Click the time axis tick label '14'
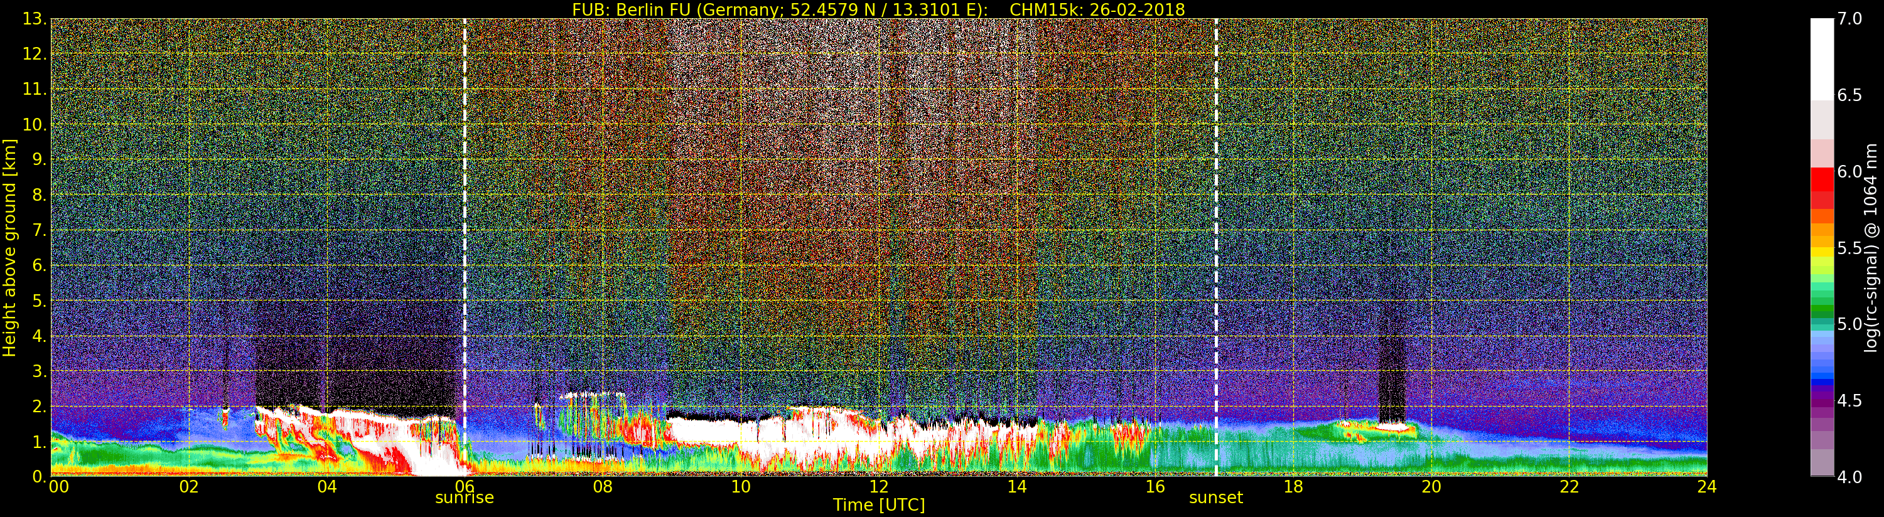The width and height of the screenshot is (1884, 517). coord(1016,487)
